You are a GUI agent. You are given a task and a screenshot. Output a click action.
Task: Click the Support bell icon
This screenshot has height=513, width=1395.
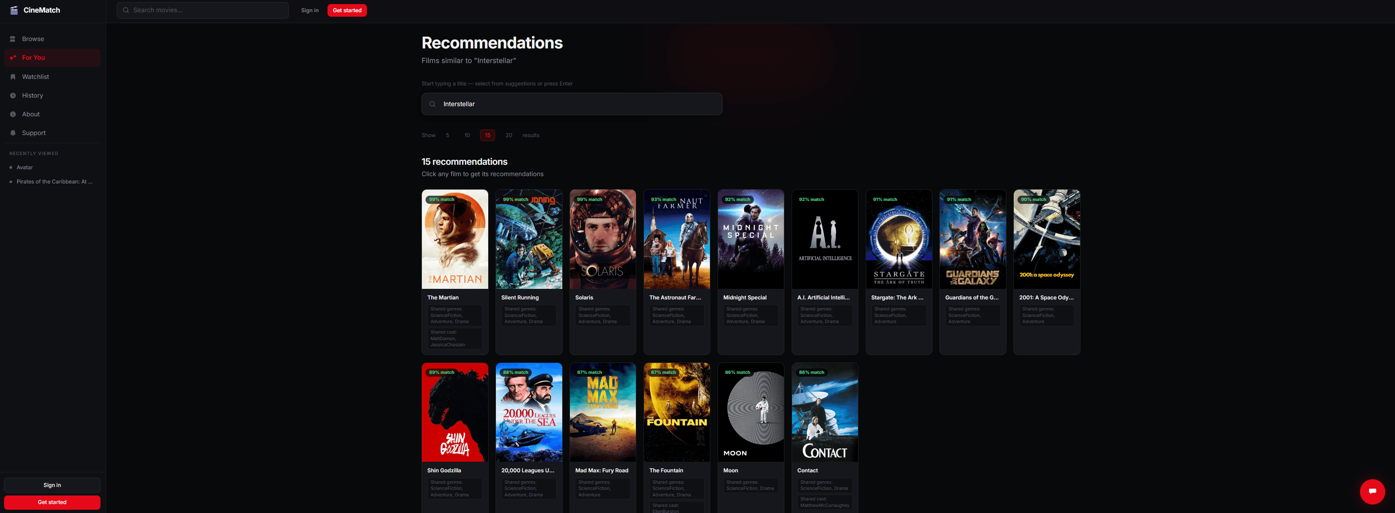13,133
